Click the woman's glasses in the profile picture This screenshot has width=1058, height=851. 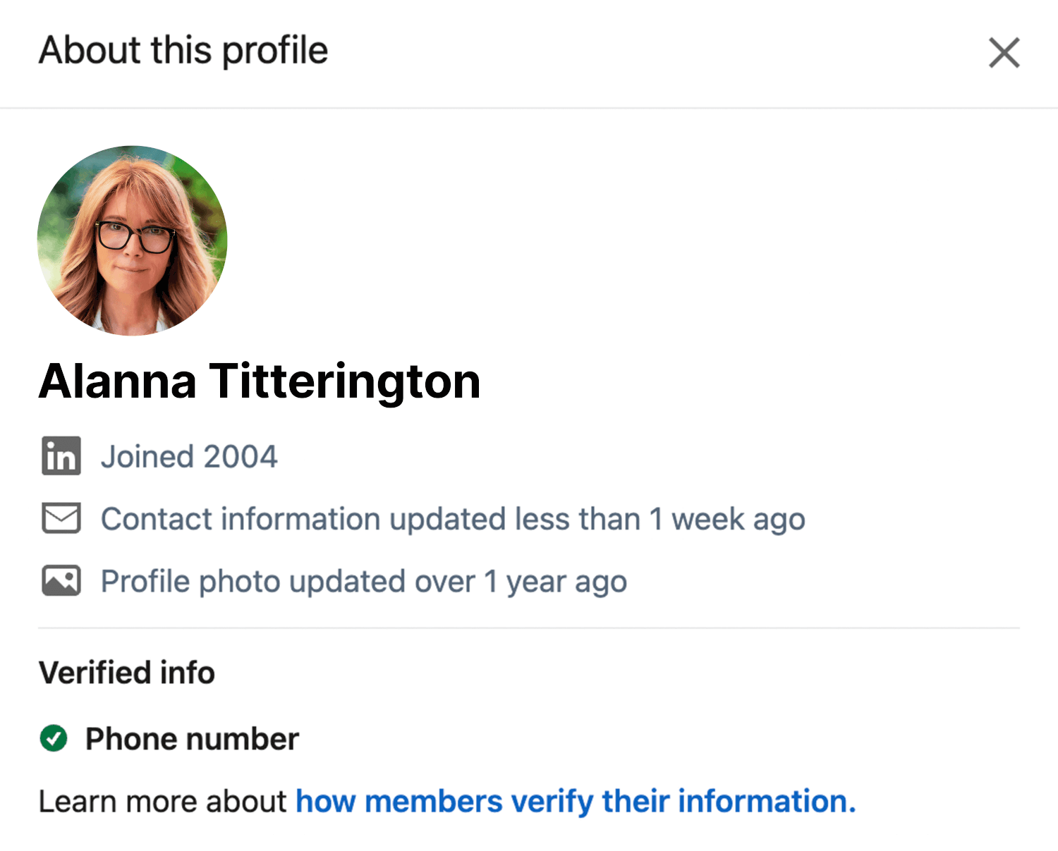pyautogui.click(x=135, y=236)
